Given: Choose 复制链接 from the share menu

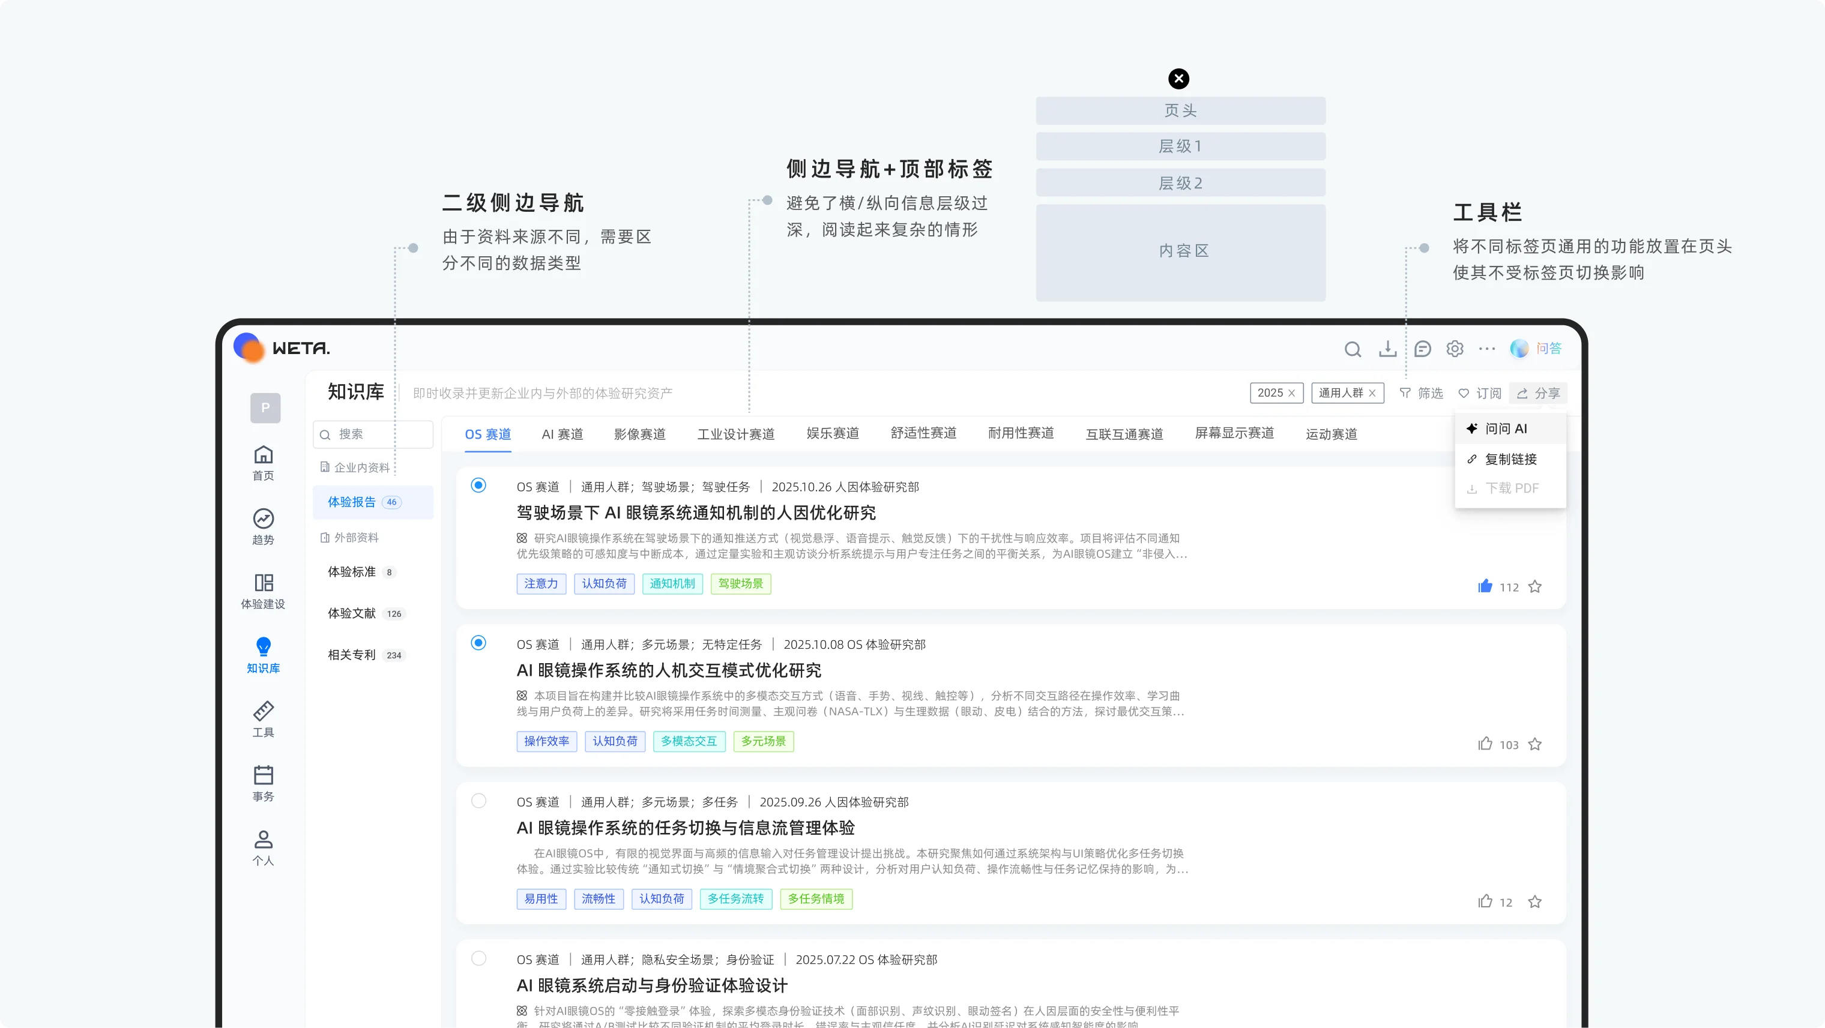Looking at the screenshot, I should (1510, 458).
